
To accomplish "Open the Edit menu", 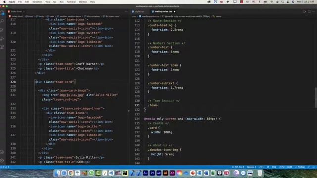I will click(27, 2).
